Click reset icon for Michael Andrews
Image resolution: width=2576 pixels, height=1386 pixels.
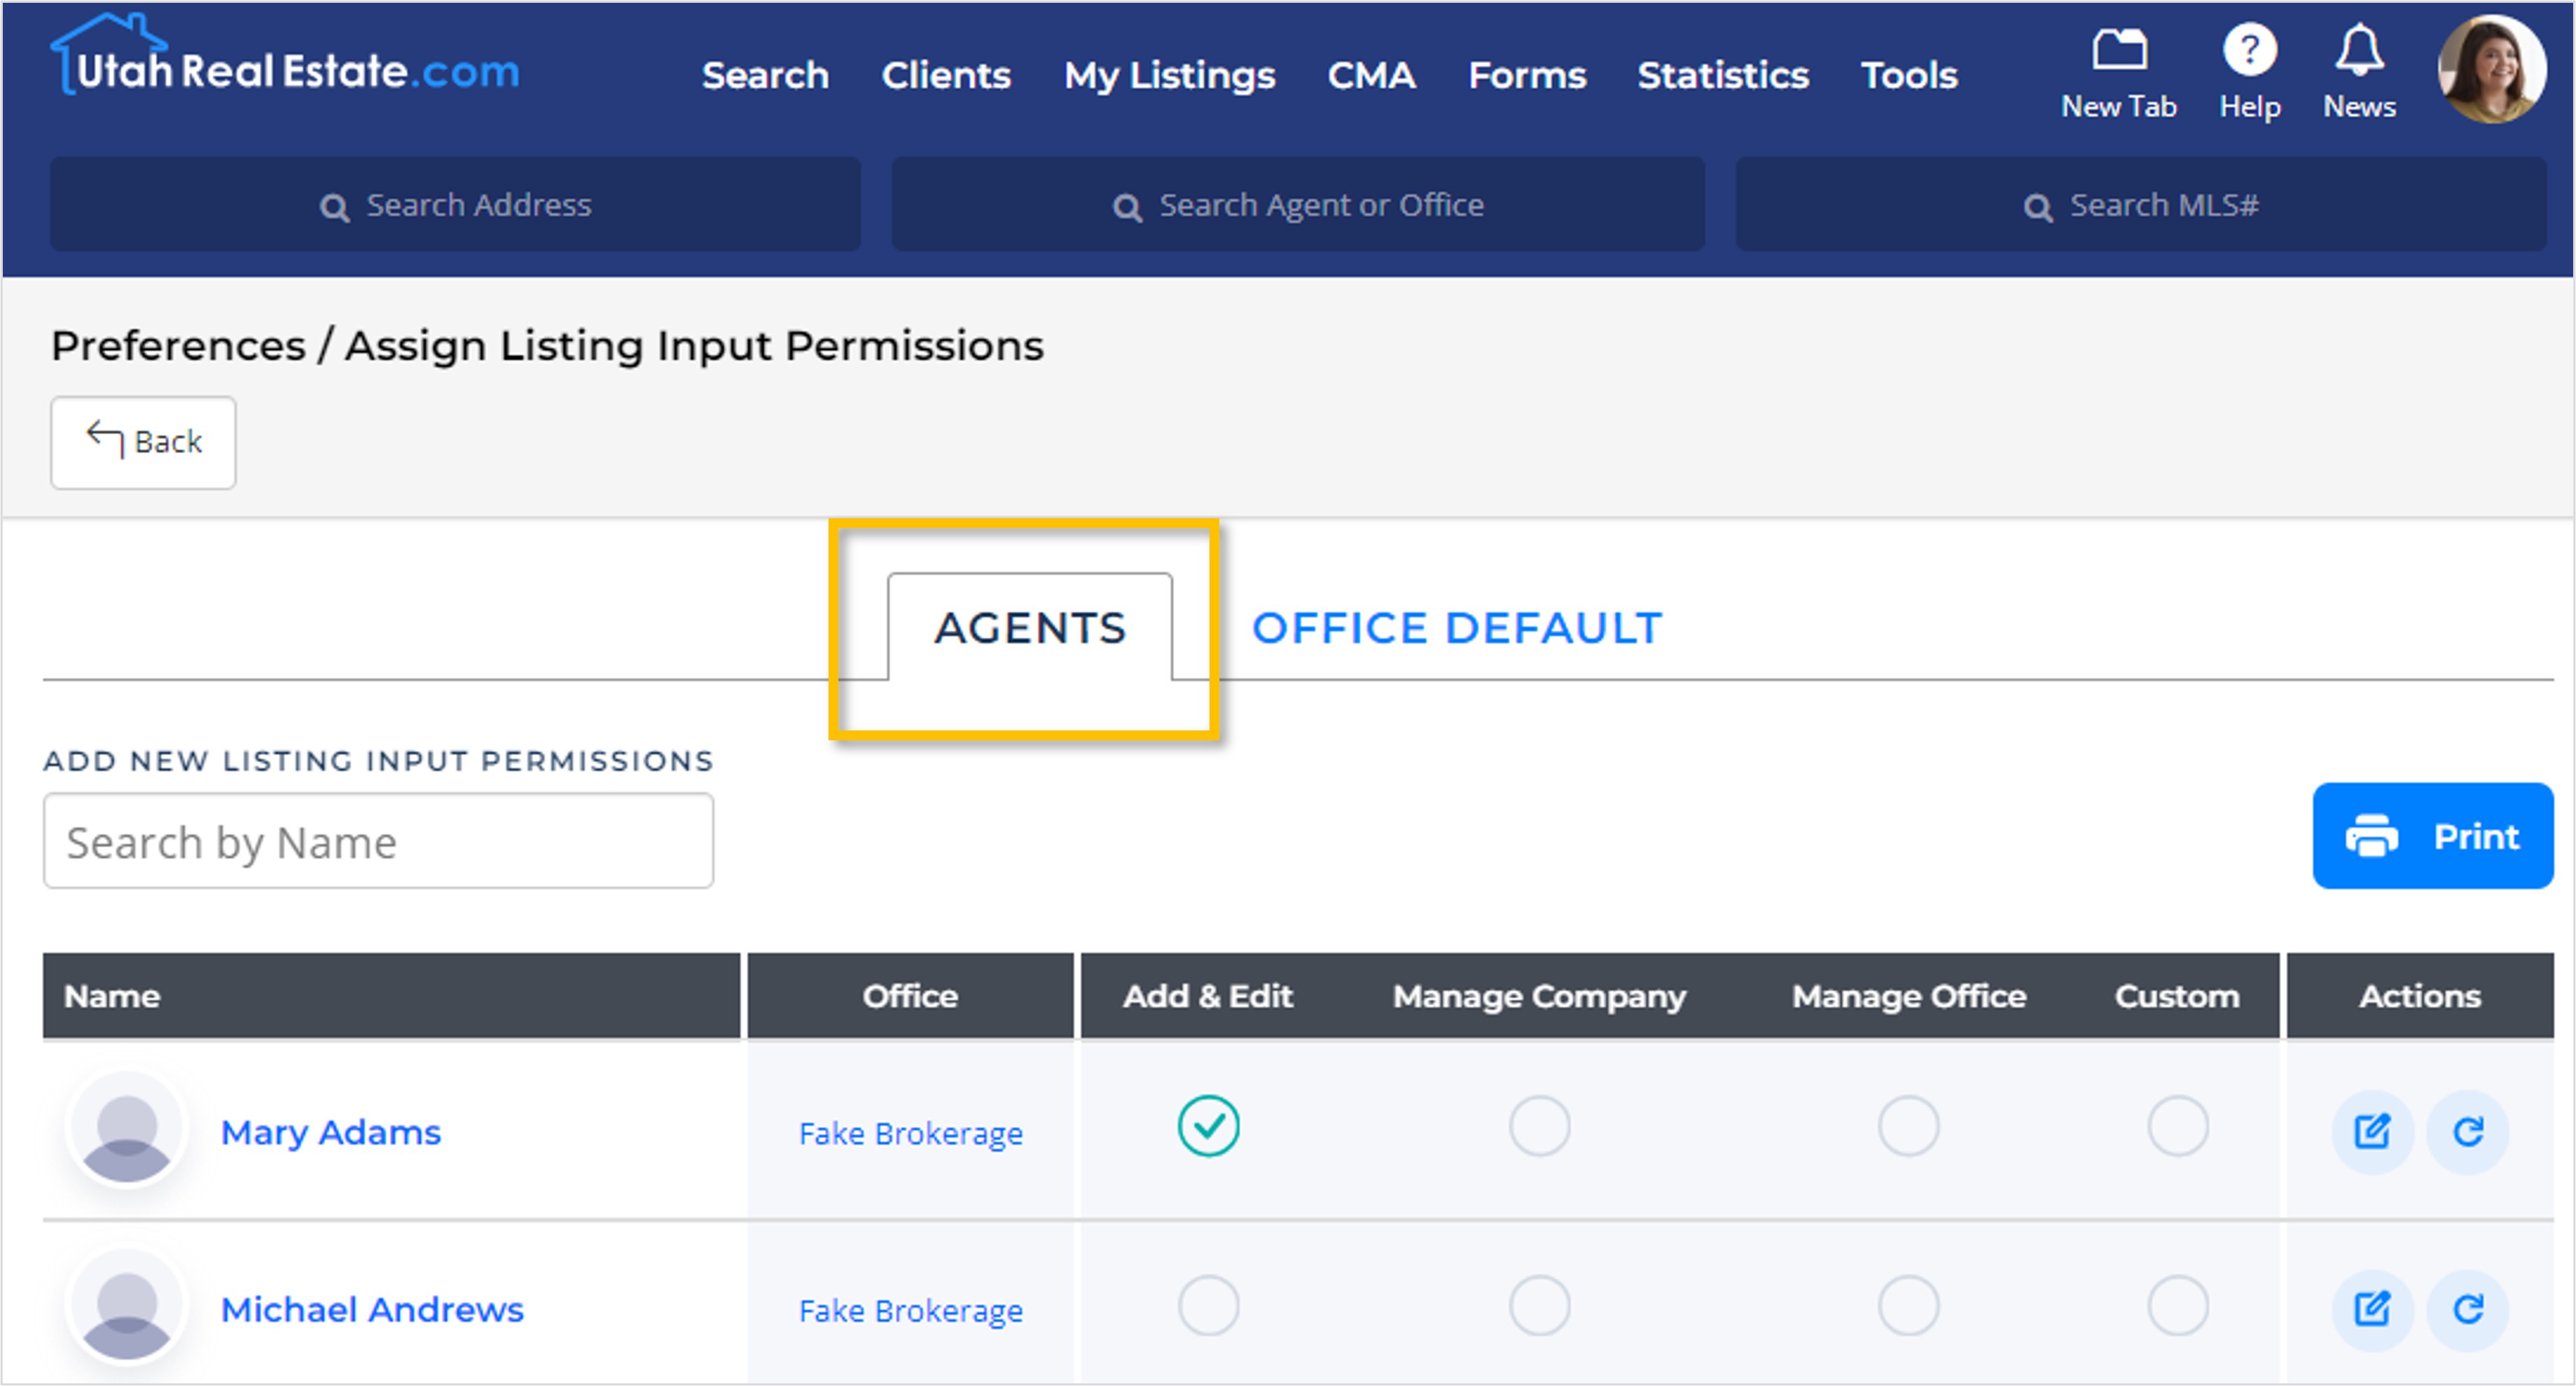[x=2468, y=1308]
